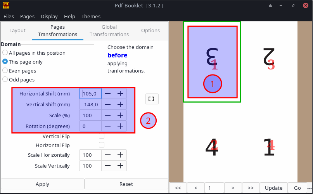Click the fullscreen preview expand icon
The height and width of the screenshot is (194, 313).
pyautogui.click(x=152, y=99)
